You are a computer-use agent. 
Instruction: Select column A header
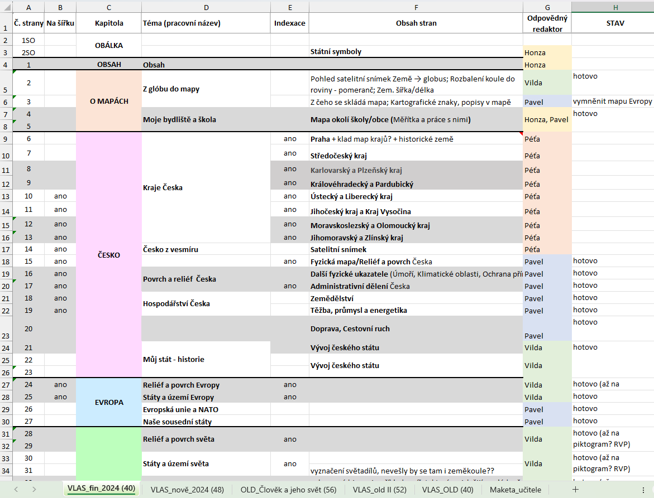pos(28,7)
